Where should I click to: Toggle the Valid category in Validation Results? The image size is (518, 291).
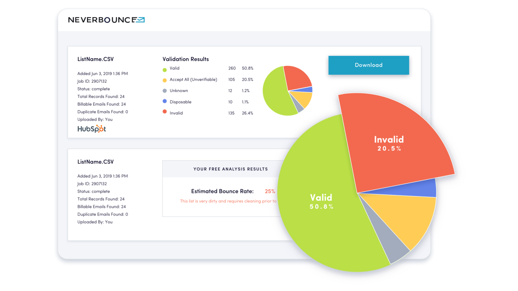tap(175, 69)
